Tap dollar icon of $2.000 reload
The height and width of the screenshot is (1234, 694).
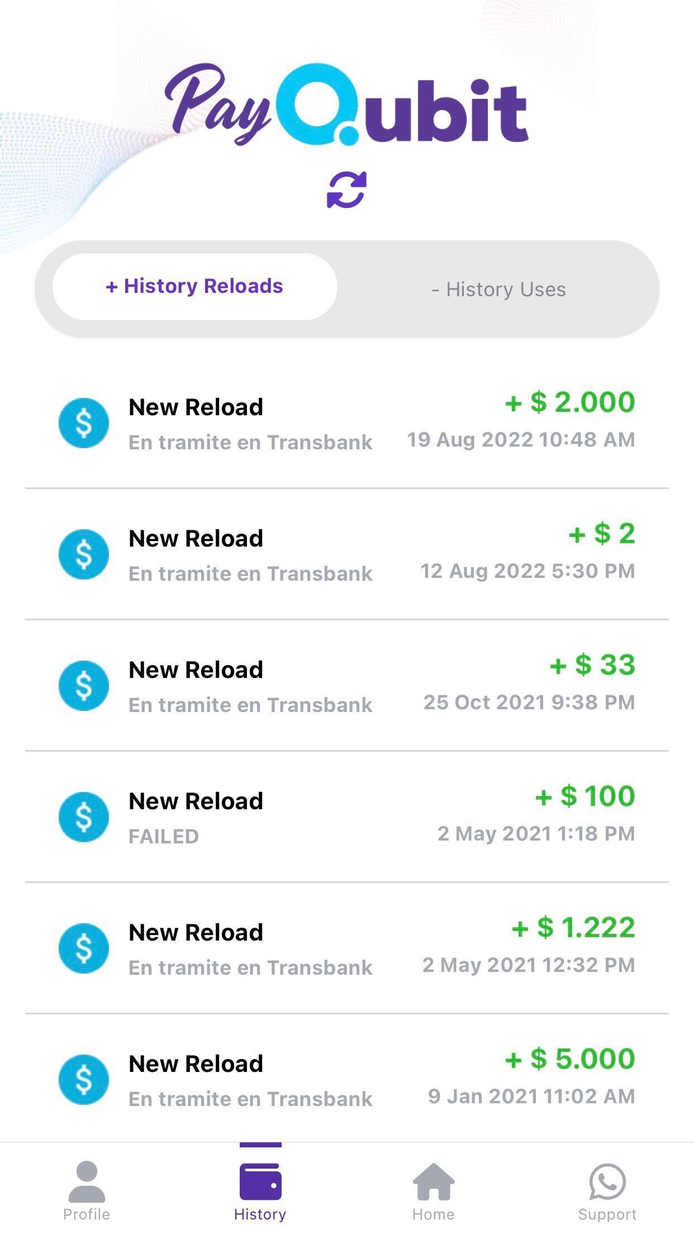point(84,423)
